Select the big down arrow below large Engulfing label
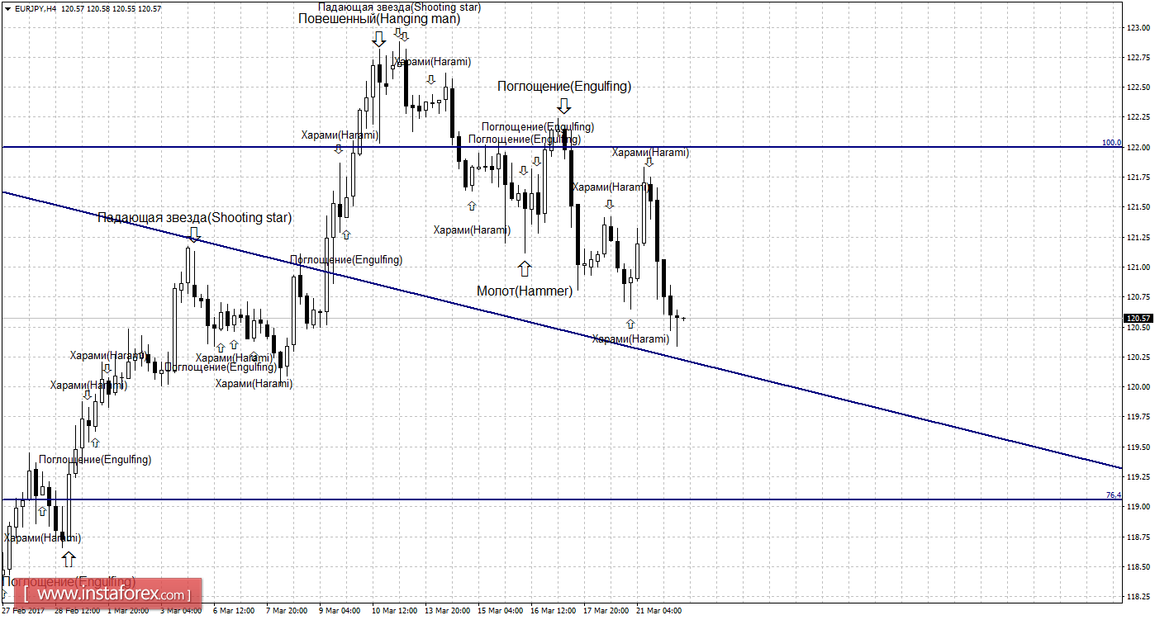This screenshot has width=1155, height=620. coord(563,105)
